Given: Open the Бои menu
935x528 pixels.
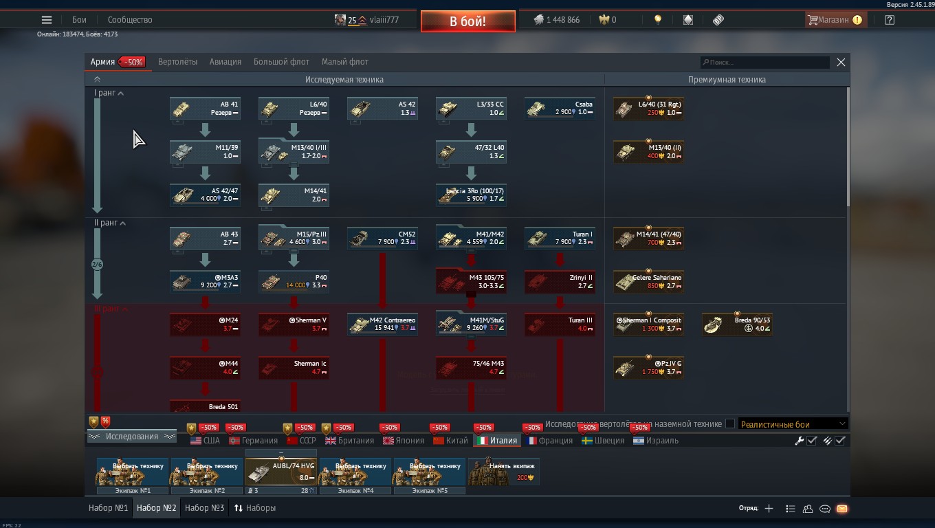Looking at the screenshot, I should click(79, 20).
